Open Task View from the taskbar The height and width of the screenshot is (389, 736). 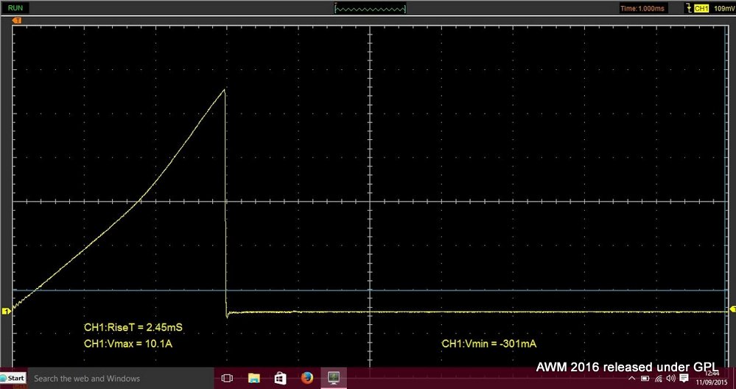pos(227,378)
